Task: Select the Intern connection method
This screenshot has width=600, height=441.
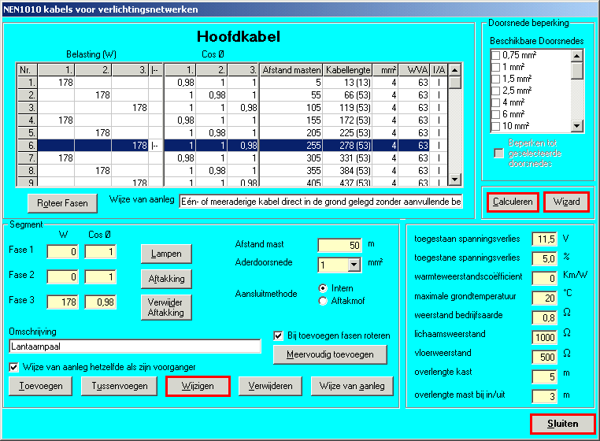Action: click(323, 288)
